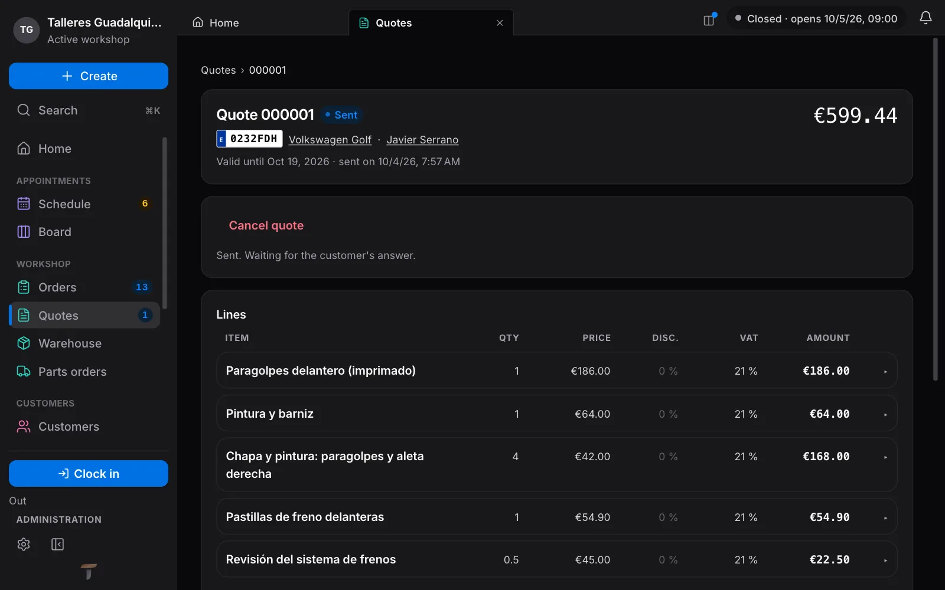The height and width of the screenshot is (590, 945).
Task: Expand the Paragolpes delantero line arrow
Action: point(885,372)
